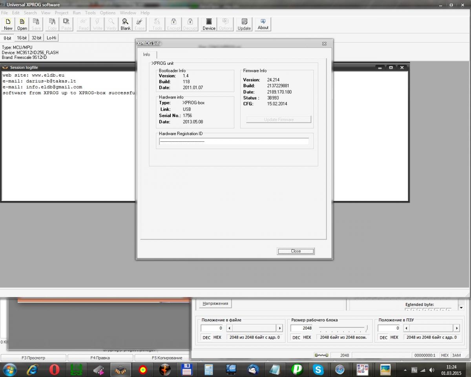Run the Blank check tool
This screenshot has height=377, width=471.
126,24
